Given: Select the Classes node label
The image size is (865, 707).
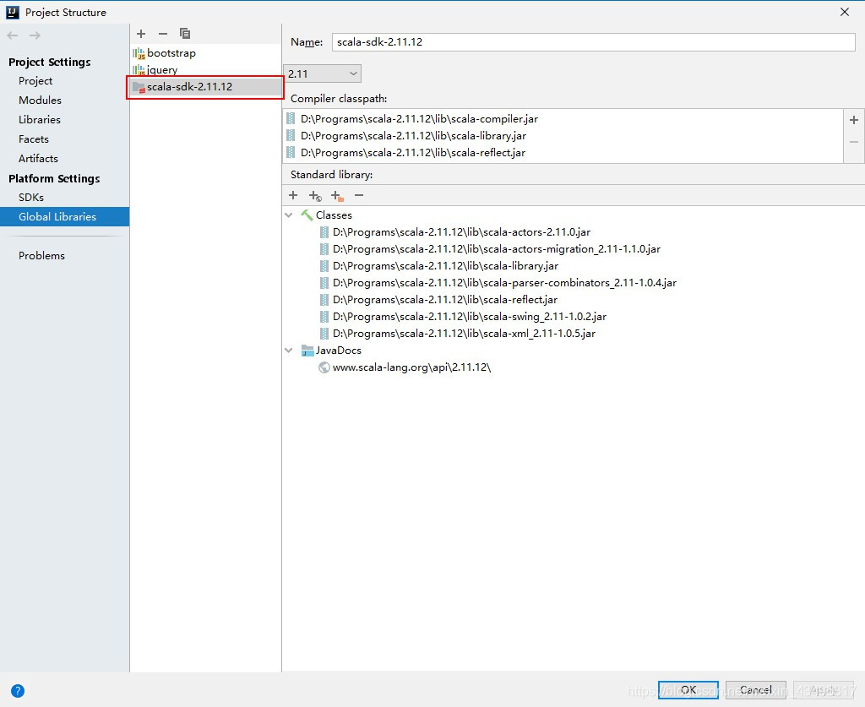Looking at the screenshot, I should tap(334, 215).
